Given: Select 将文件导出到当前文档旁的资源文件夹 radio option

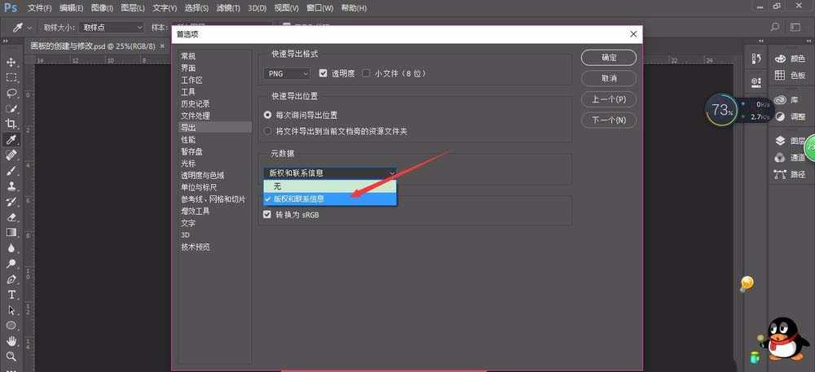Looking at the screenshot, I should click(267, 130).
